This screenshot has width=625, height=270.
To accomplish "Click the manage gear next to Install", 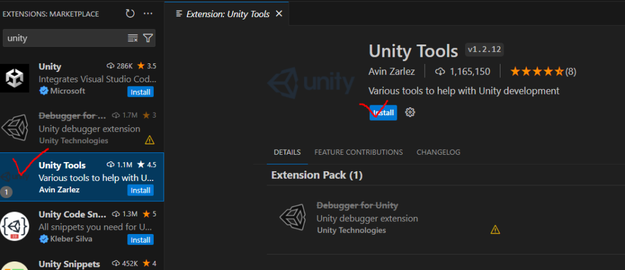I will [x=410, y=112].
